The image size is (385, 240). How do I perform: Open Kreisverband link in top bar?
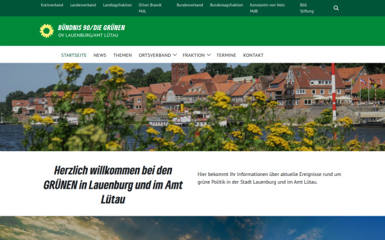click(52, 5)
